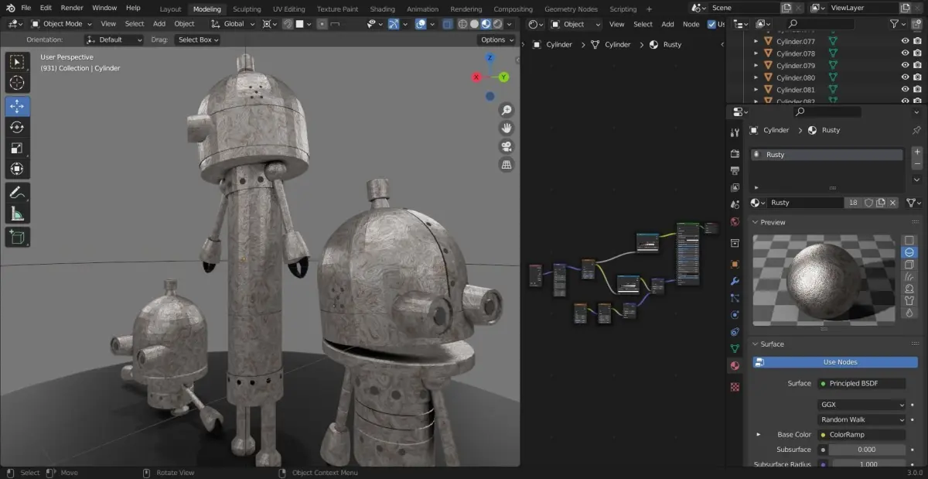Toggle X-ray mode in viewport header
Image resolution: width=928 pixels, height=479 pixels.
tap(448, 24)
